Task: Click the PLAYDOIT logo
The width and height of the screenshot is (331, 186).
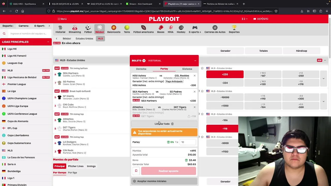Action: tap(164, 19)
